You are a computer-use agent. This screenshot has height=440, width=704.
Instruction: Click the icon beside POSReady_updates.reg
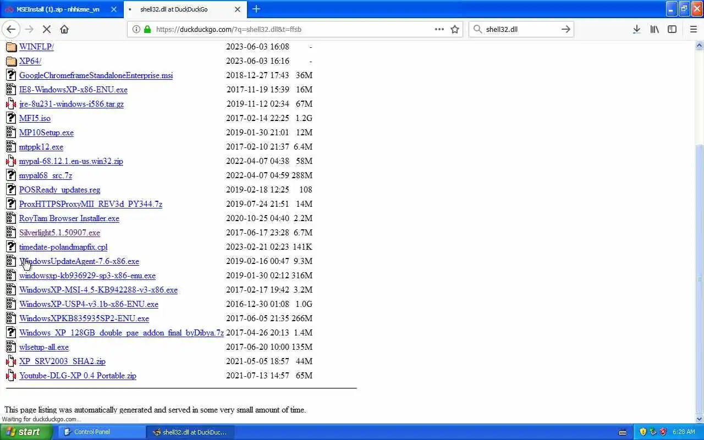11,190
